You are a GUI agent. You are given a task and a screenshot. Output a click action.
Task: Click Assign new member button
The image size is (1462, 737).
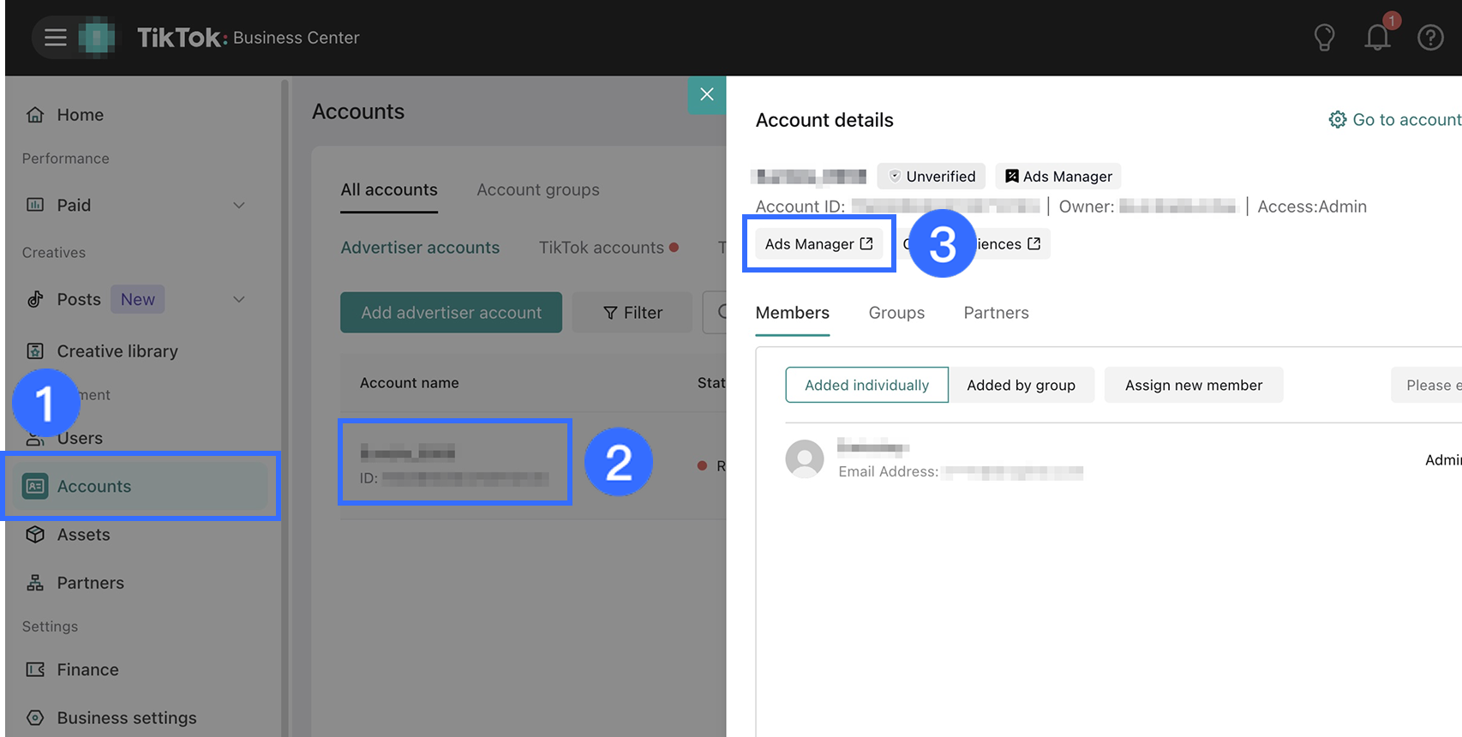[x=1193, y=386]
